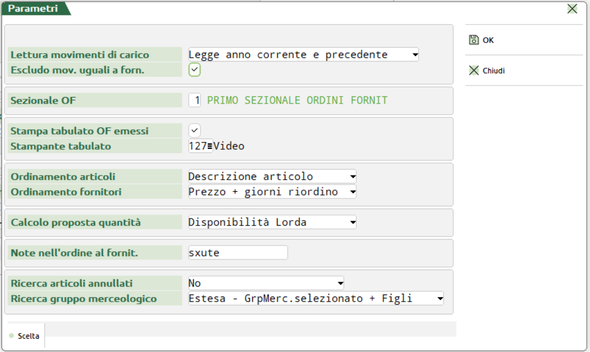Close the Parametri window via top-right X
This screenshot has width=590, height=352.
pyautogui.click(x=572, y=8)
